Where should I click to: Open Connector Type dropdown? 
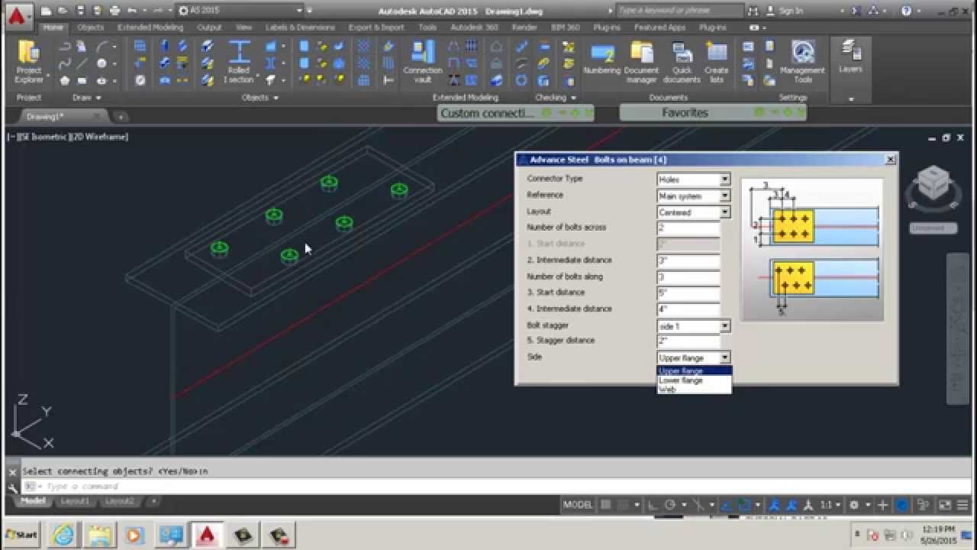point(725,180)
